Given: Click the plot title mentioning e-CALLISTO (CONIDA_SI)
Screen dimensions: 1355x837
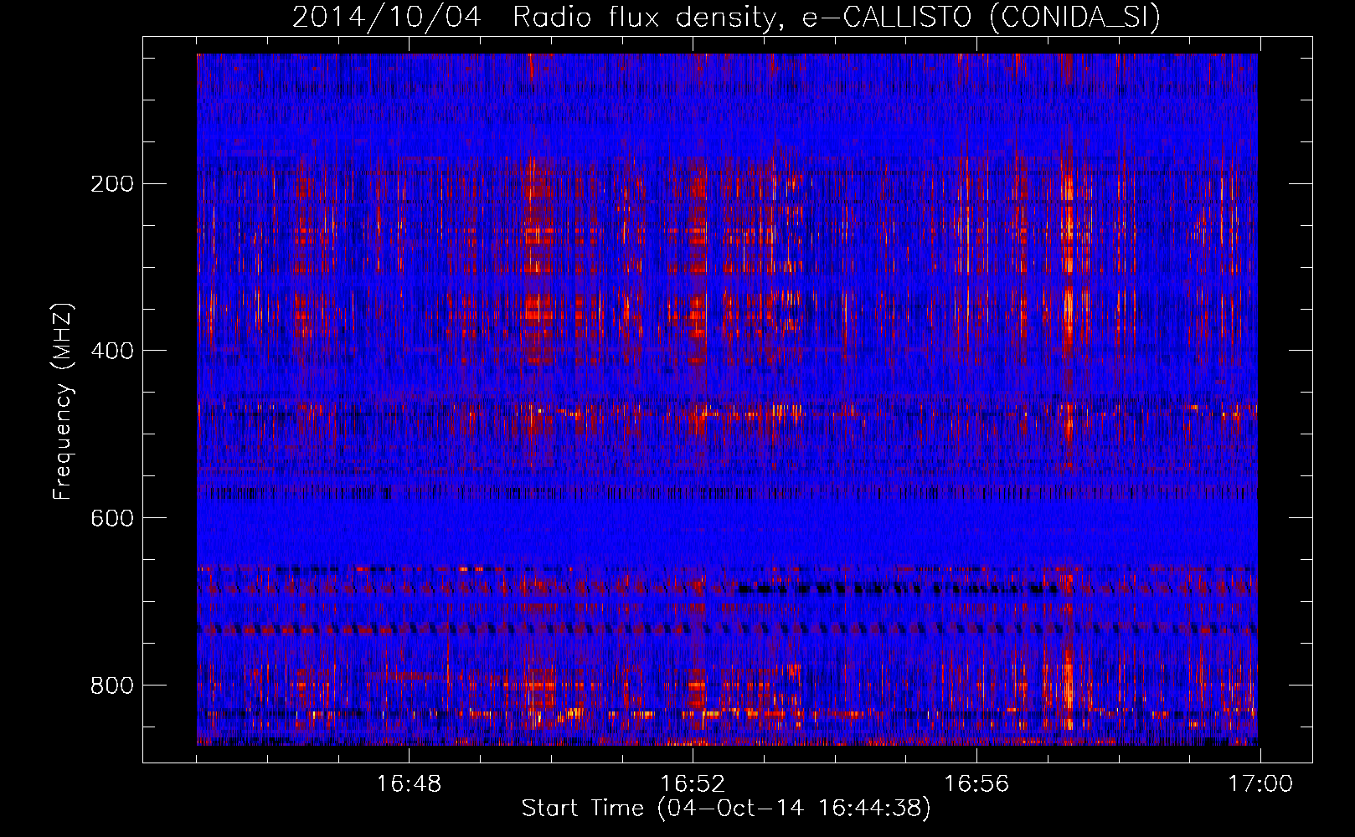Looking at the screenshot, I should click(x=726, y=17).
